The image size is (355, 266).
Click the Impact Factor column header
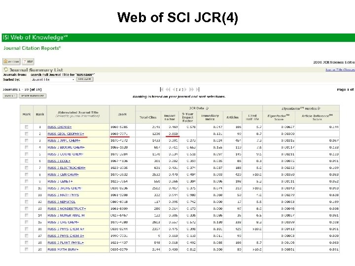(170, 117)
